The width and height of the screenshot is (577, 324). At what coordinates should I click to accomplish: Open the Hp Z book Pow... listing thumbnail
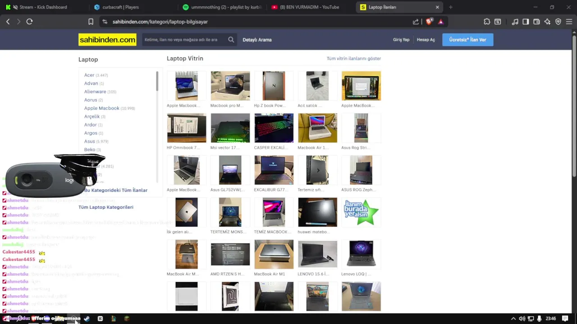(x=274, y=85)
